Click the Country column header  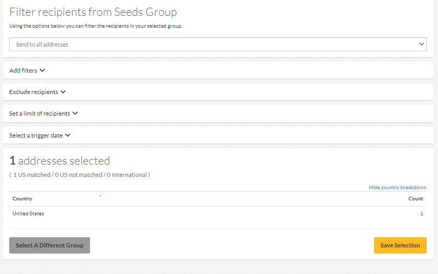click(x=23, y=199)
